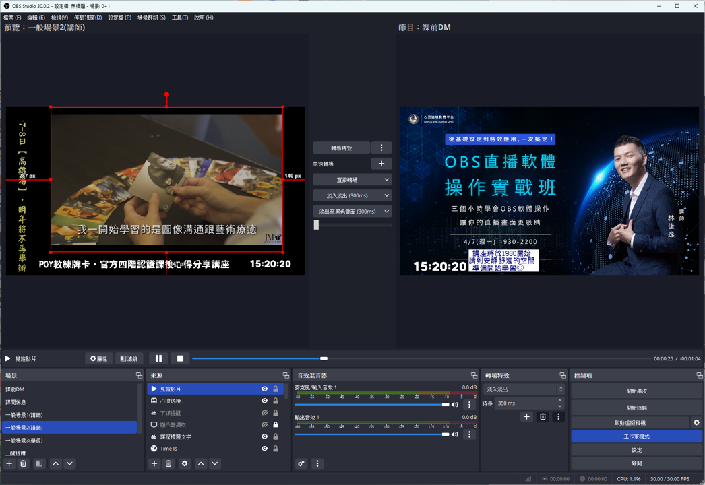
Task: Open advanced audio properties gears icon
Action: [301, 463]
